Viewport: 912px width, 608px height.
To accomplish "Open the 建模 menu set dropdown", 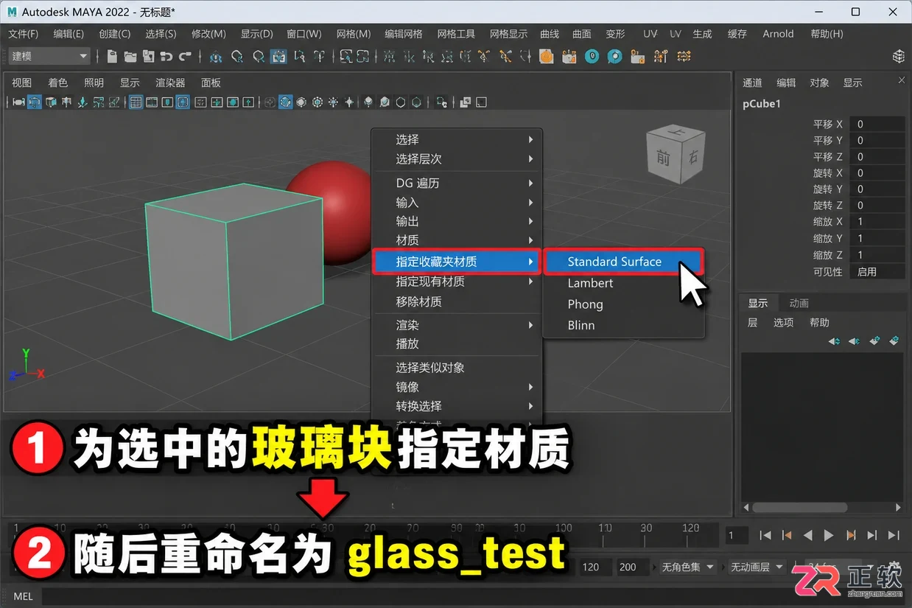I will click(x=49, y=57).
